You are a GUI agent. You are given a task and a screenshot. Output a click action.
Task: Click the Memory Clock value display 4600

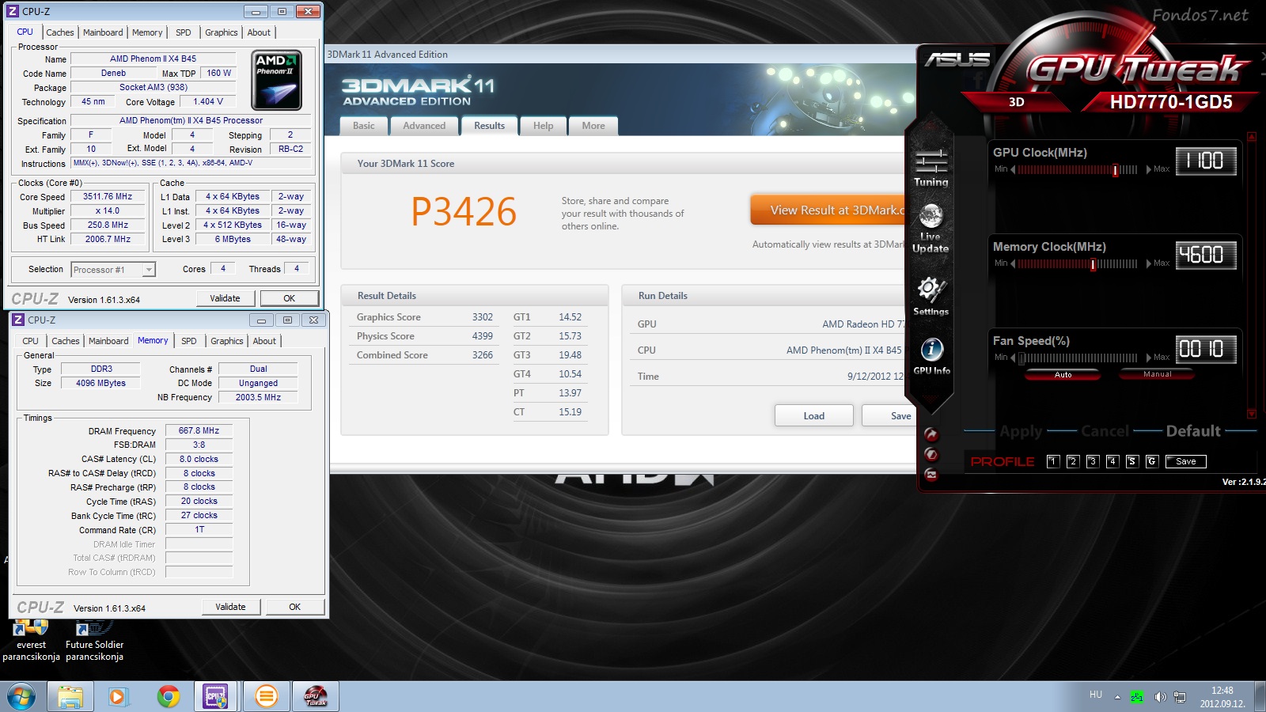click(x=1205, y=256)
